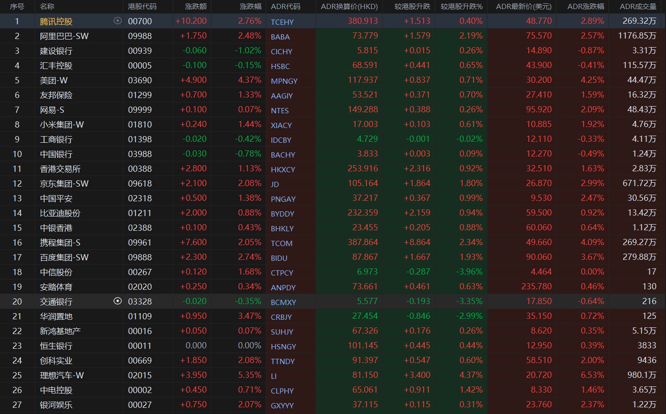Select the 携程集团-S stock name
The width and height of the screenshot is (666, 414).
pos(60,243)
